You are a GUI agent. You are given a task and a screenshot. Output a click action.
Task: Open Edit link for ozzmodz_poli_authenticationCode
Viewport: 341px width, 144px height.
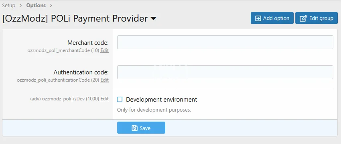tap(105, 80)
